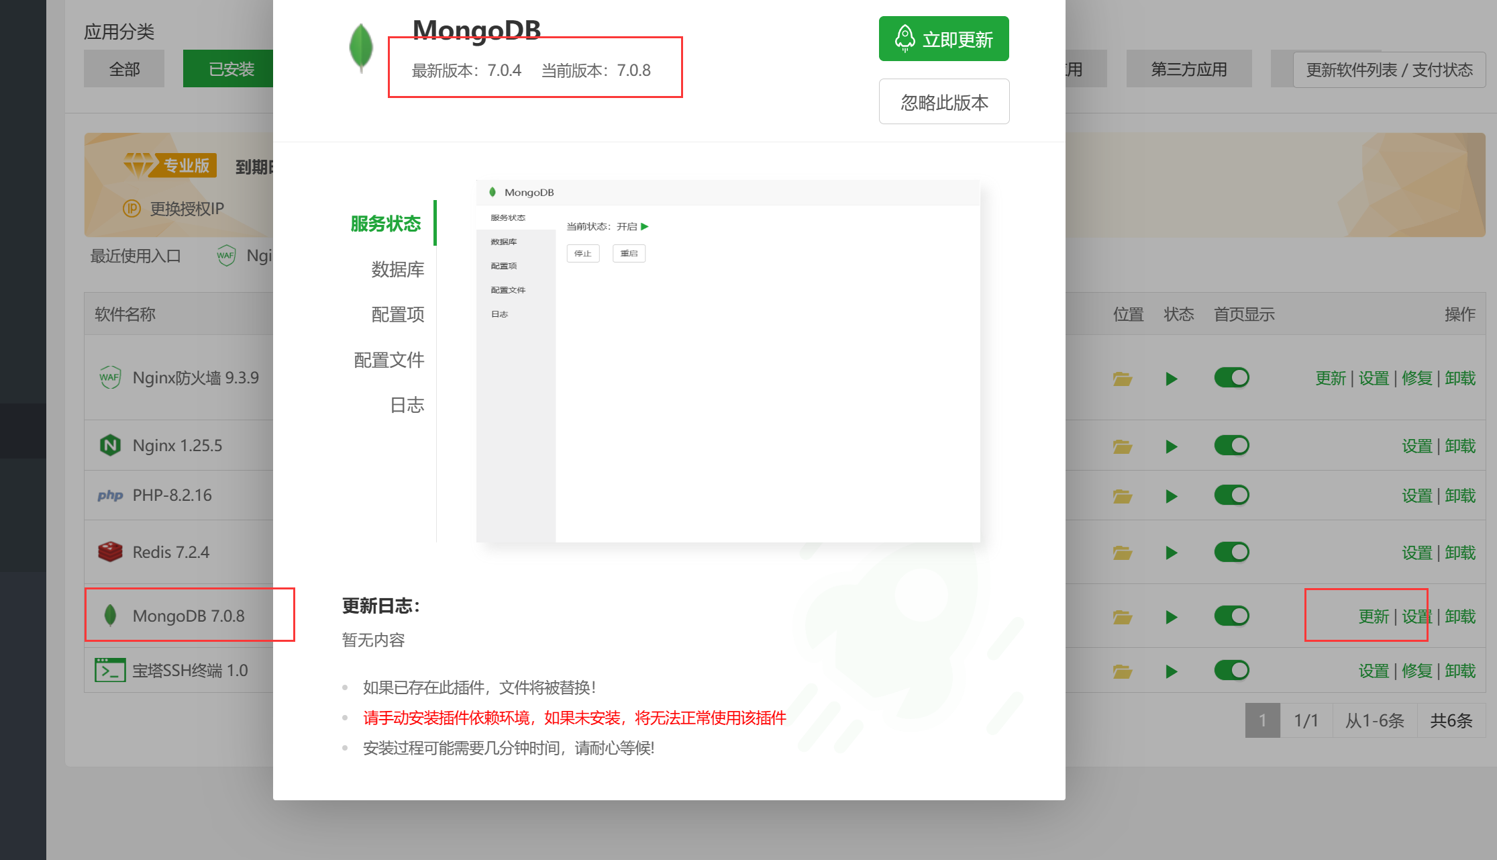Click the MongoDB preview screenshot thumbnail

pos(728,361)
